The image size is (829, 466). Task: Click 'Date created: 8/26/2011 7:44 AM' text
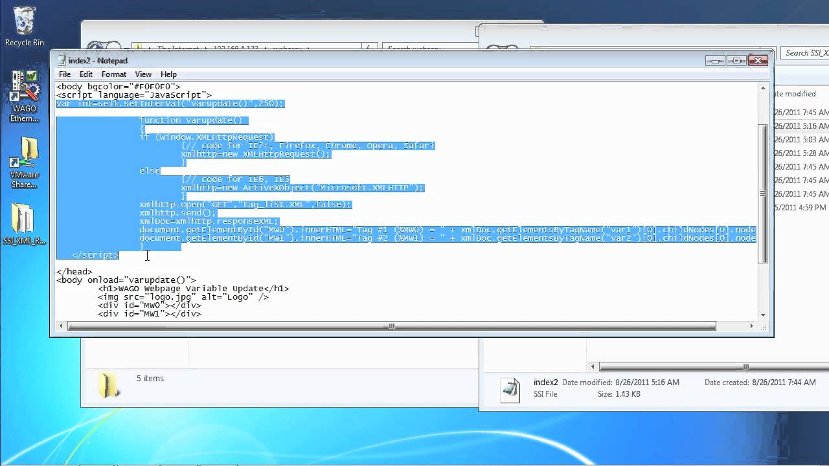760,382
